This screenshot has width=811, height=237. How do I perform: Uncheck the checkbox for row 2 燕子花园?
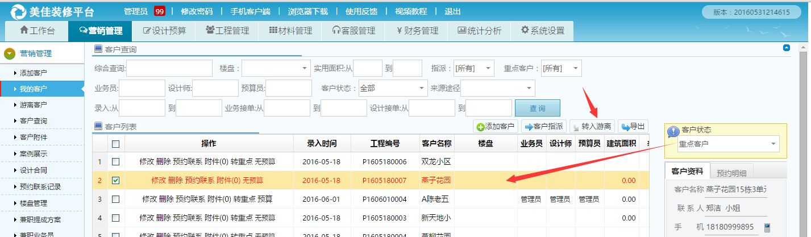click(x=116, y=180)
